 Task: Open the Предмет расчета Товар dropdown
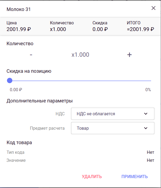113,128
